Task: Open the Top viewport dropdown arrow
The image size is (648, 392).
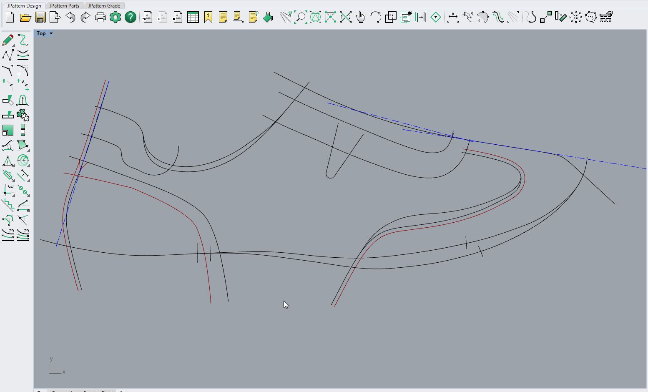Action: [51, 33]
